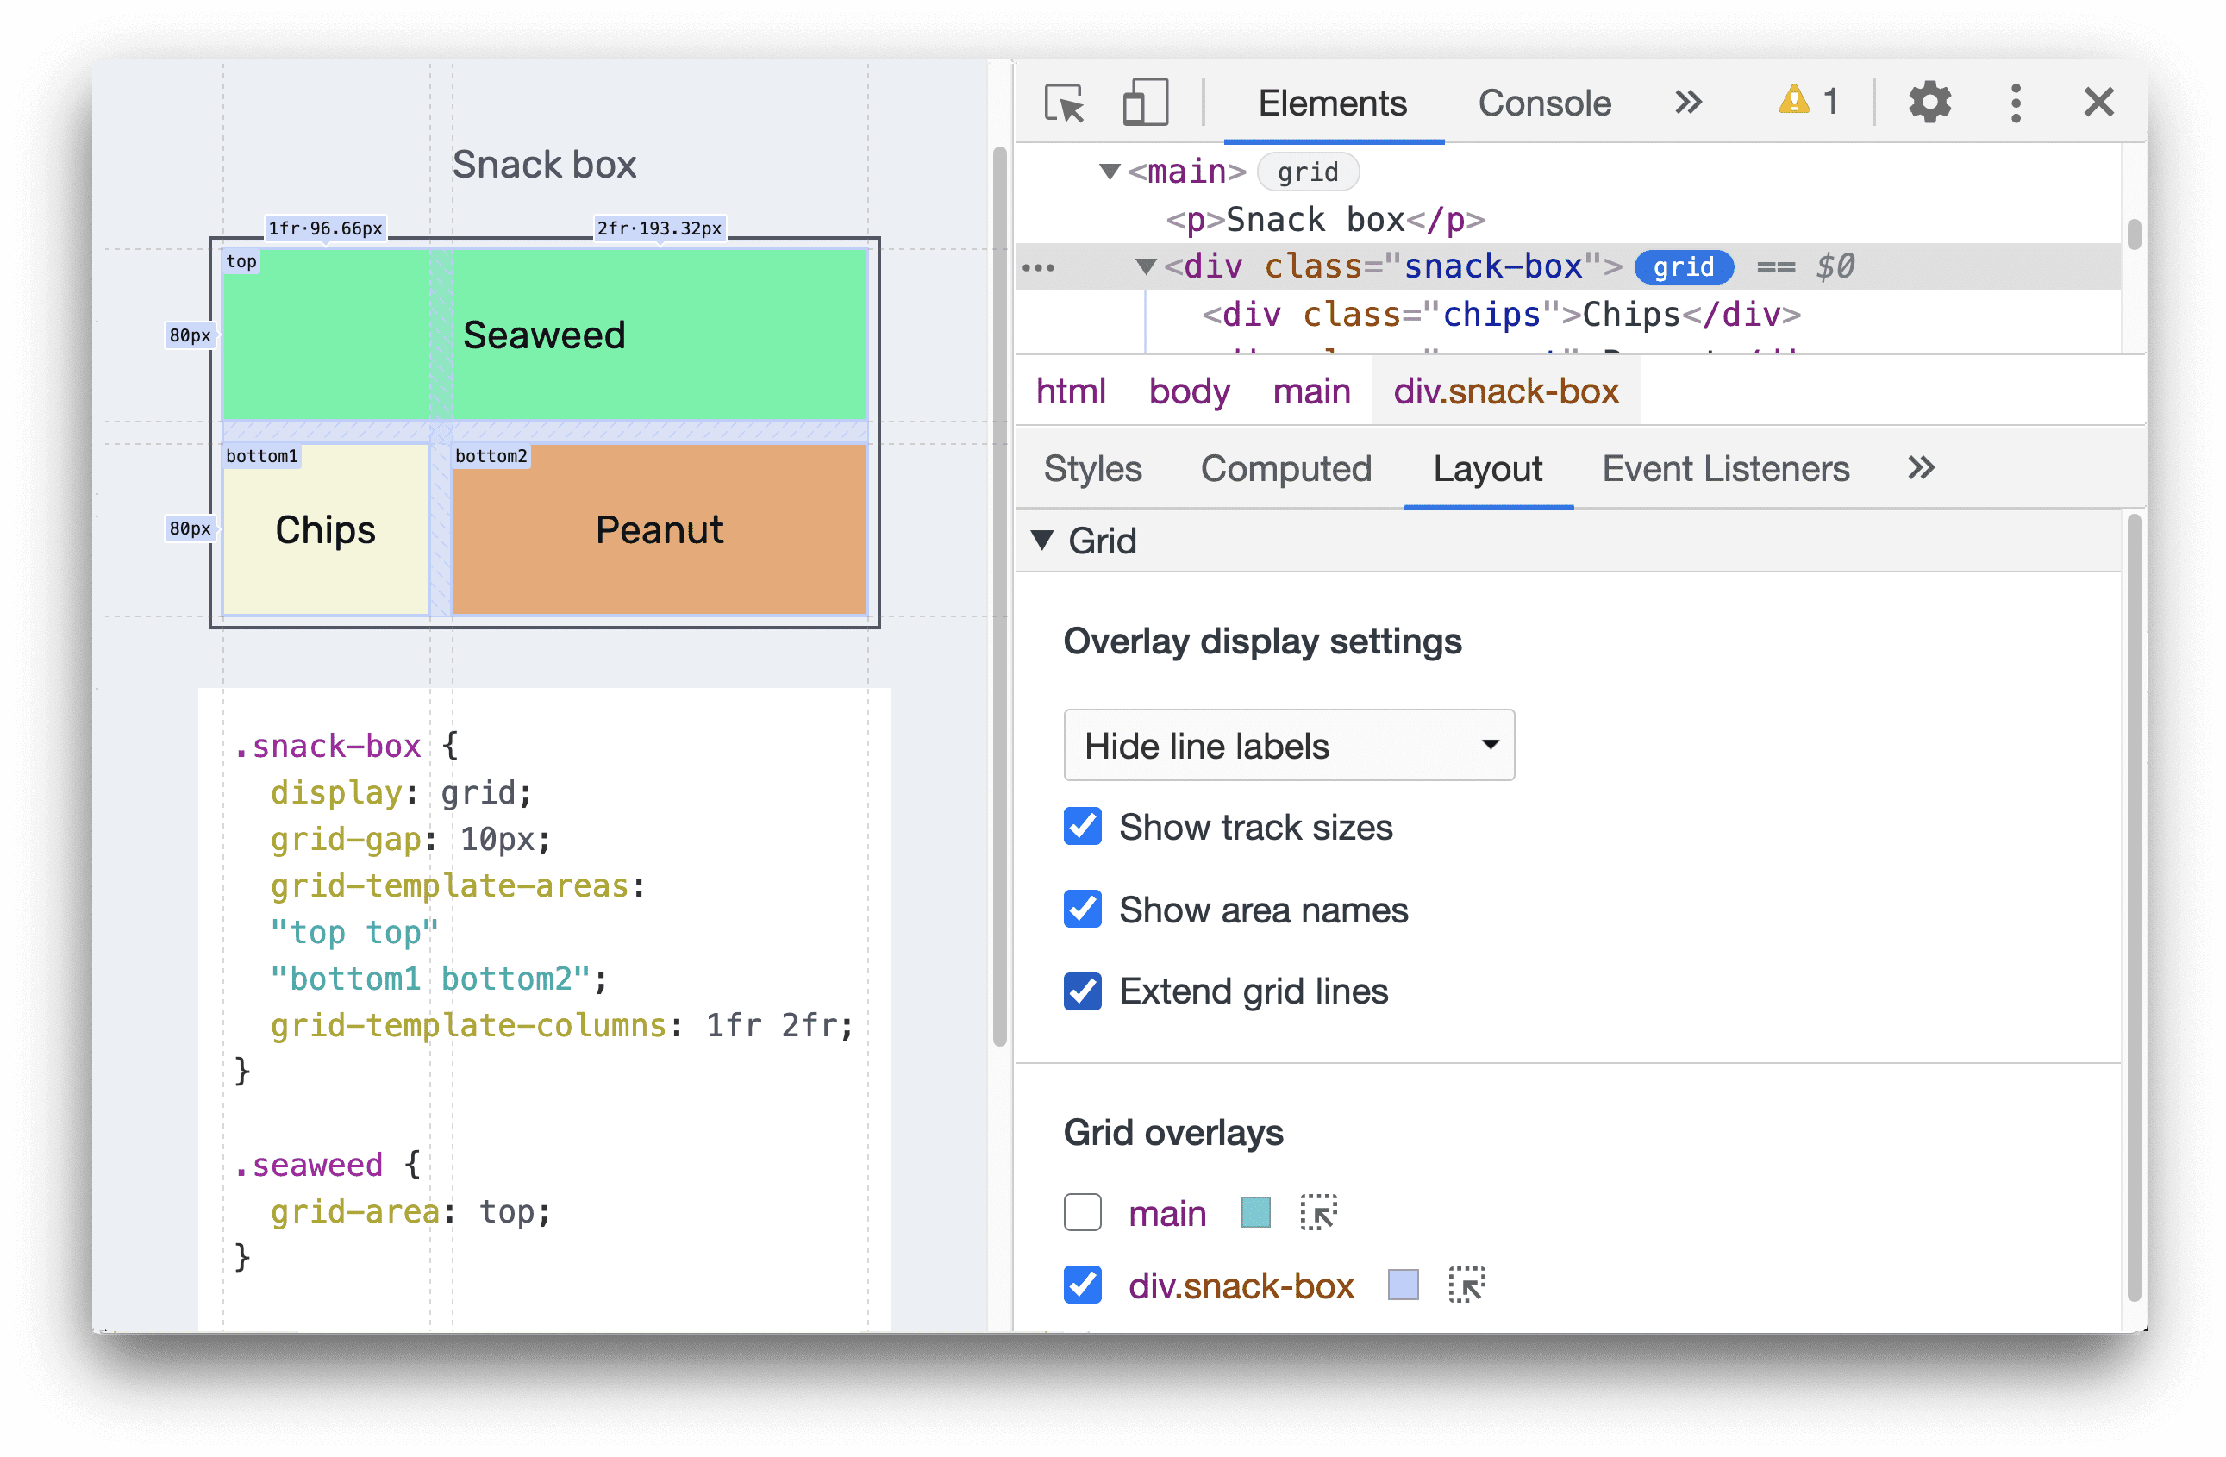Screen dimensions: 2226x1457
Task: Click the device toolbar toggle icon
Action: click(x=1138, y=101)
